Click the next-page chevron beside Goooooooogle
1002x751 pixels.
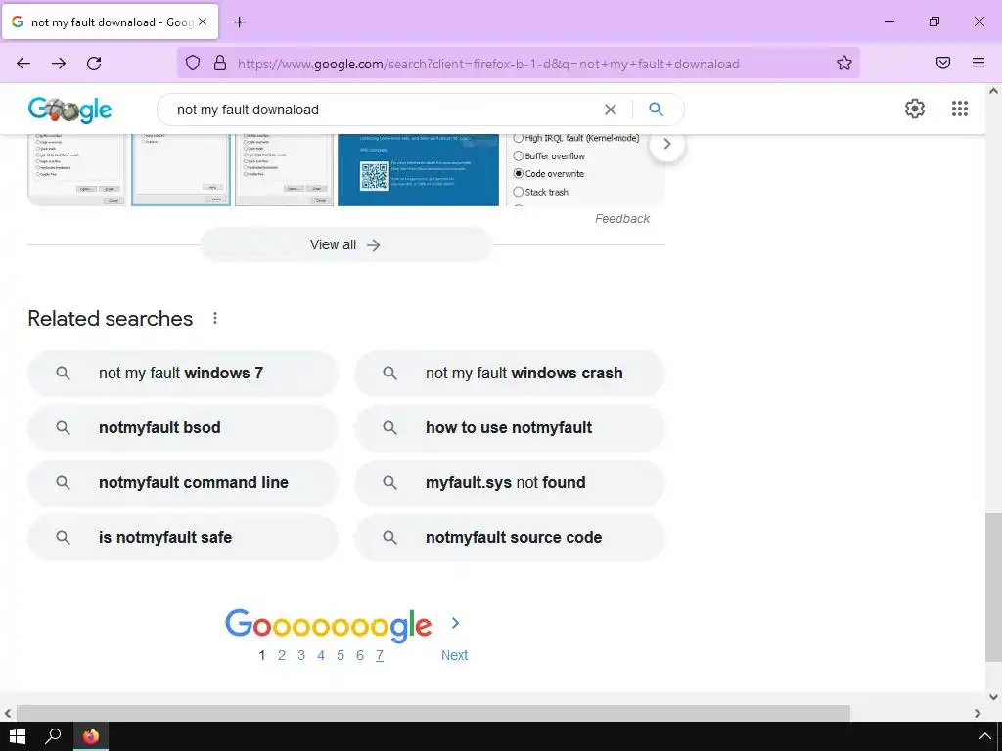[x=455, y=623]
